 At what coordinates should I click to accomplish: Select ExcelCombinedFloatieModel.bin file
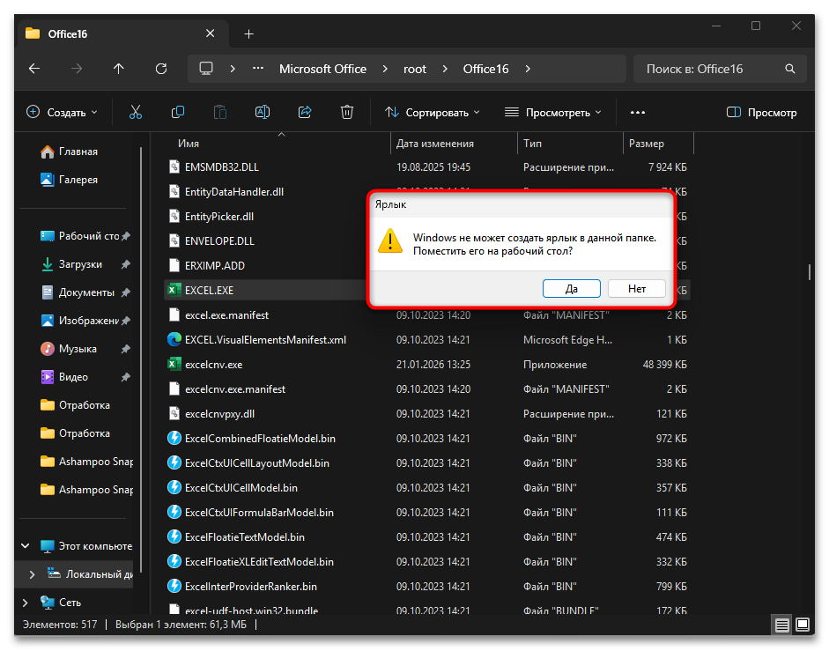428,439
